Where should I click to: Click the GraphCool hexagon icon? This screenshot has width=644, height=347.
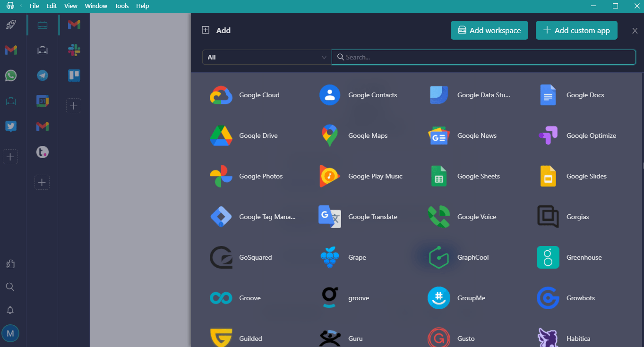(439, 257)
